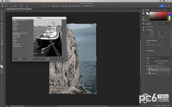The width and height of the screenshot is (172, 107).
Task: Select Beauty category in FX4Pics
Action: pyautogui.click(x=20, y=22)
